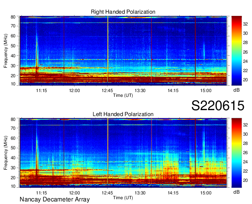
Task: Click the dB unit label of Right Handed colorbar
Action: 236,90
